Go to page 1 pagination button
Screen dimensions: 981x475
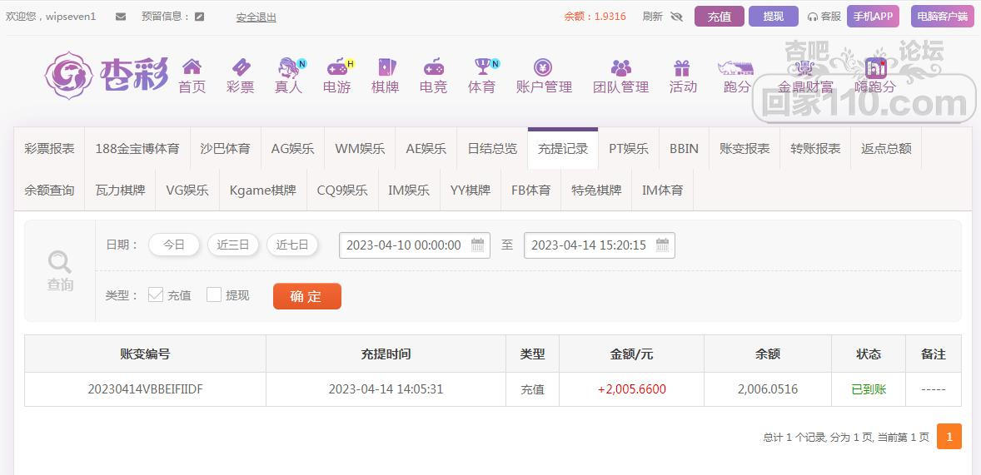coord(949,437)
